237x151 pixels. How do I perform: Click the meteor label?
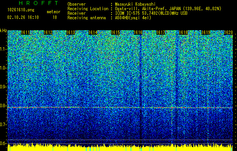point(54,12)
